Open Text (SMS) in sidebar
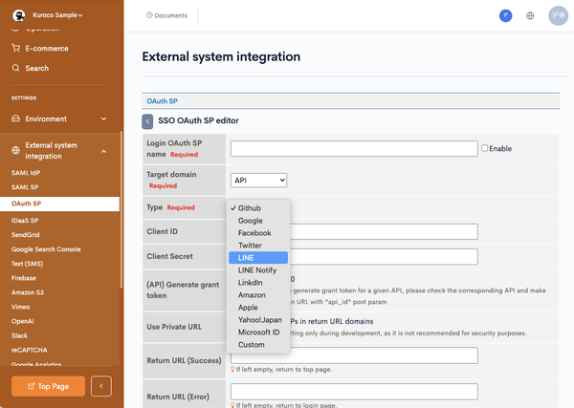The image size is (574, 408). [27, 264]
